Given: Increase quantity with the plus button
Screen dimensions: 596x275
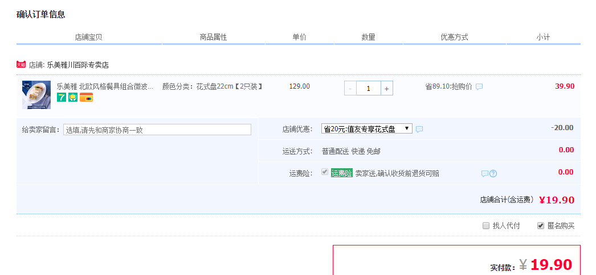Looking at the screenshot, I should tap(386, 88).
